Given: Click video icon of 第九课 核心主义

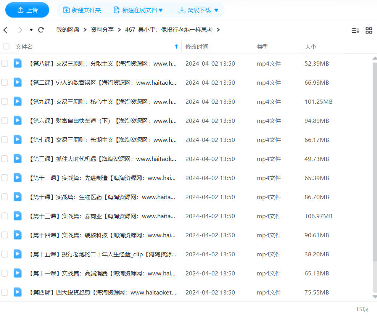Looking at the screenshot, I should click(18, 101).
